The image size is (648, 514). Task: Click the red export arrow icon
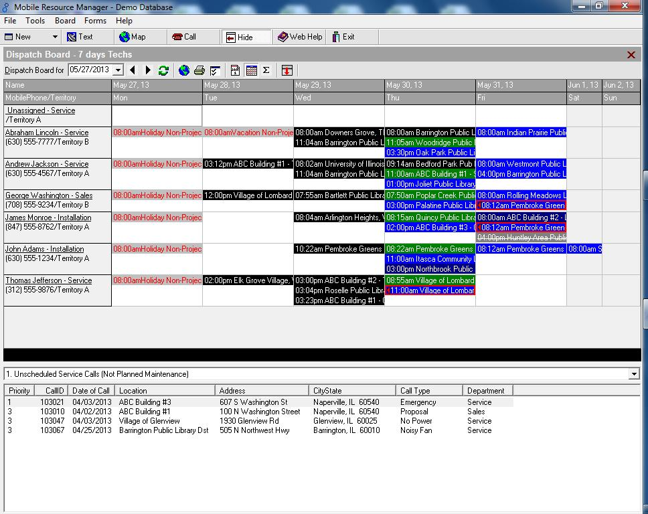tap(288, 70)
